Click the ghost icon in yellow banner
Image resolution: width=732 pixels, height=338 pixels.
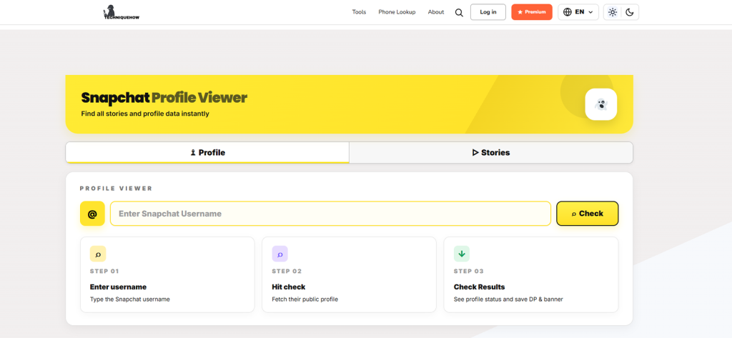(600, 104)
